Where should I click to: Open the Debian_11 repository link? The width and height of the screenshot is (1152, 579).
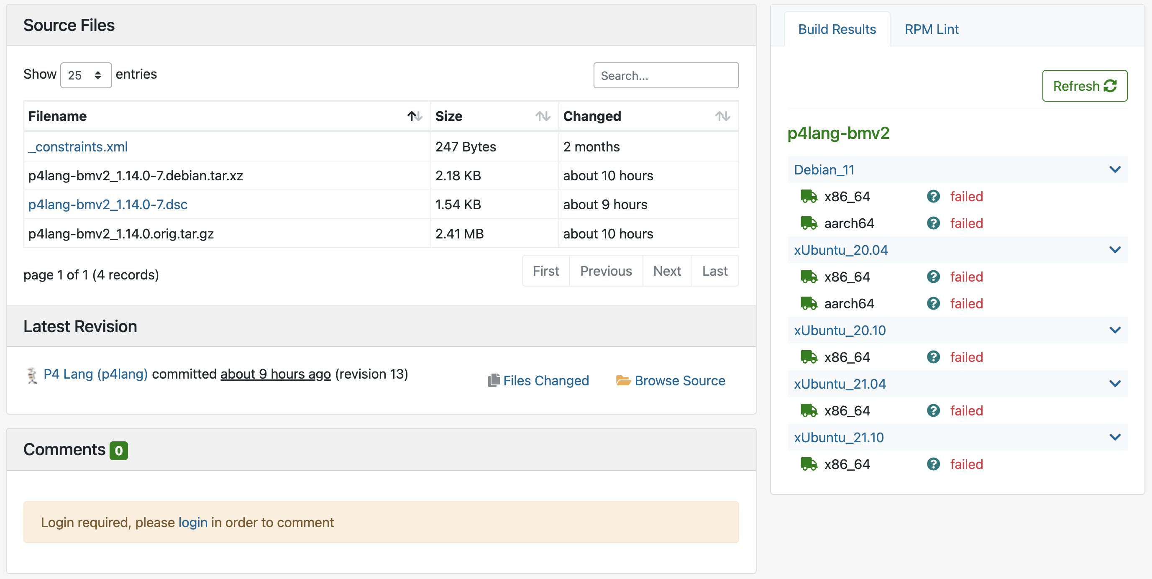(824, 170)
